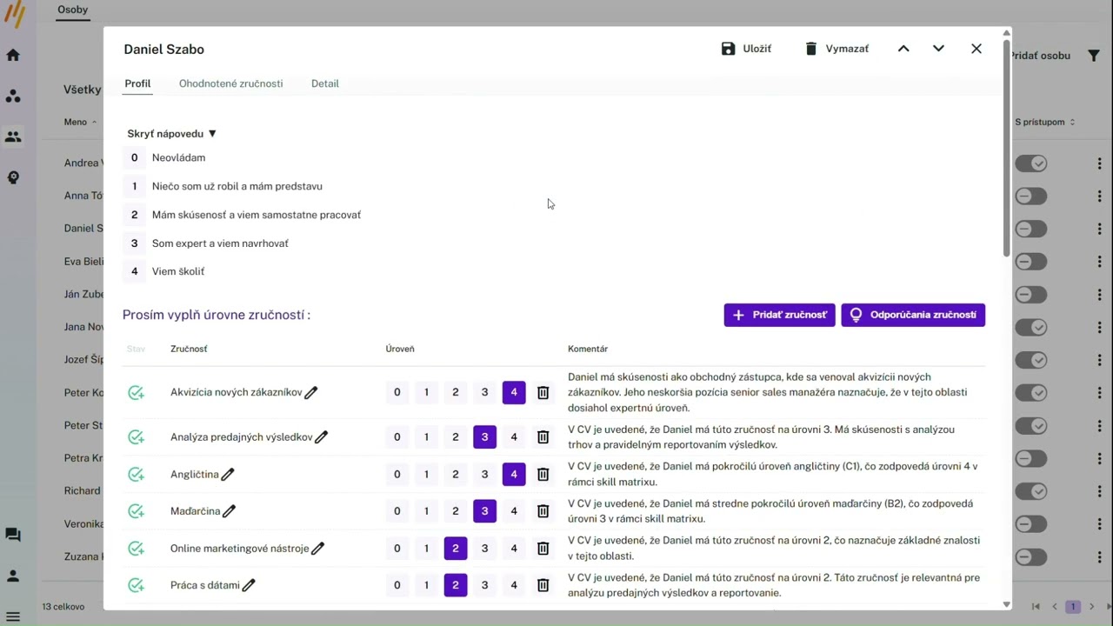
Task: Select page 1 in the pagination
Action: click(1073, 607)
